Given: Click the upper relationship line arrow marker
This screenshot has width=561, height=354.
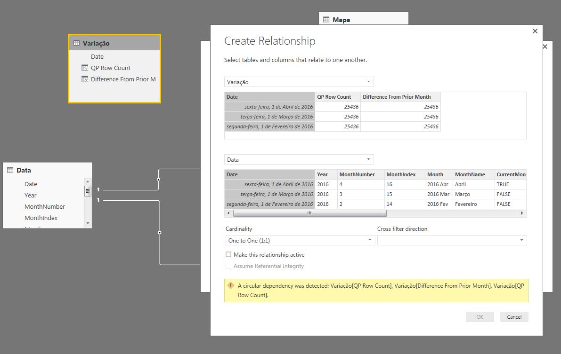Looking at the screenshot, I should (158, 179).
